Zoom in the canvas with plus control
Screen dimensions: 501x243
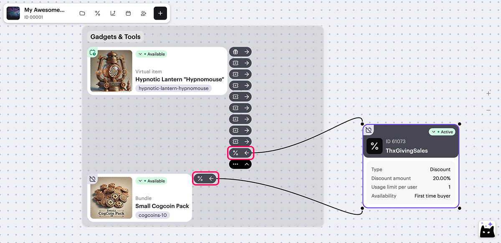(488, 94)
